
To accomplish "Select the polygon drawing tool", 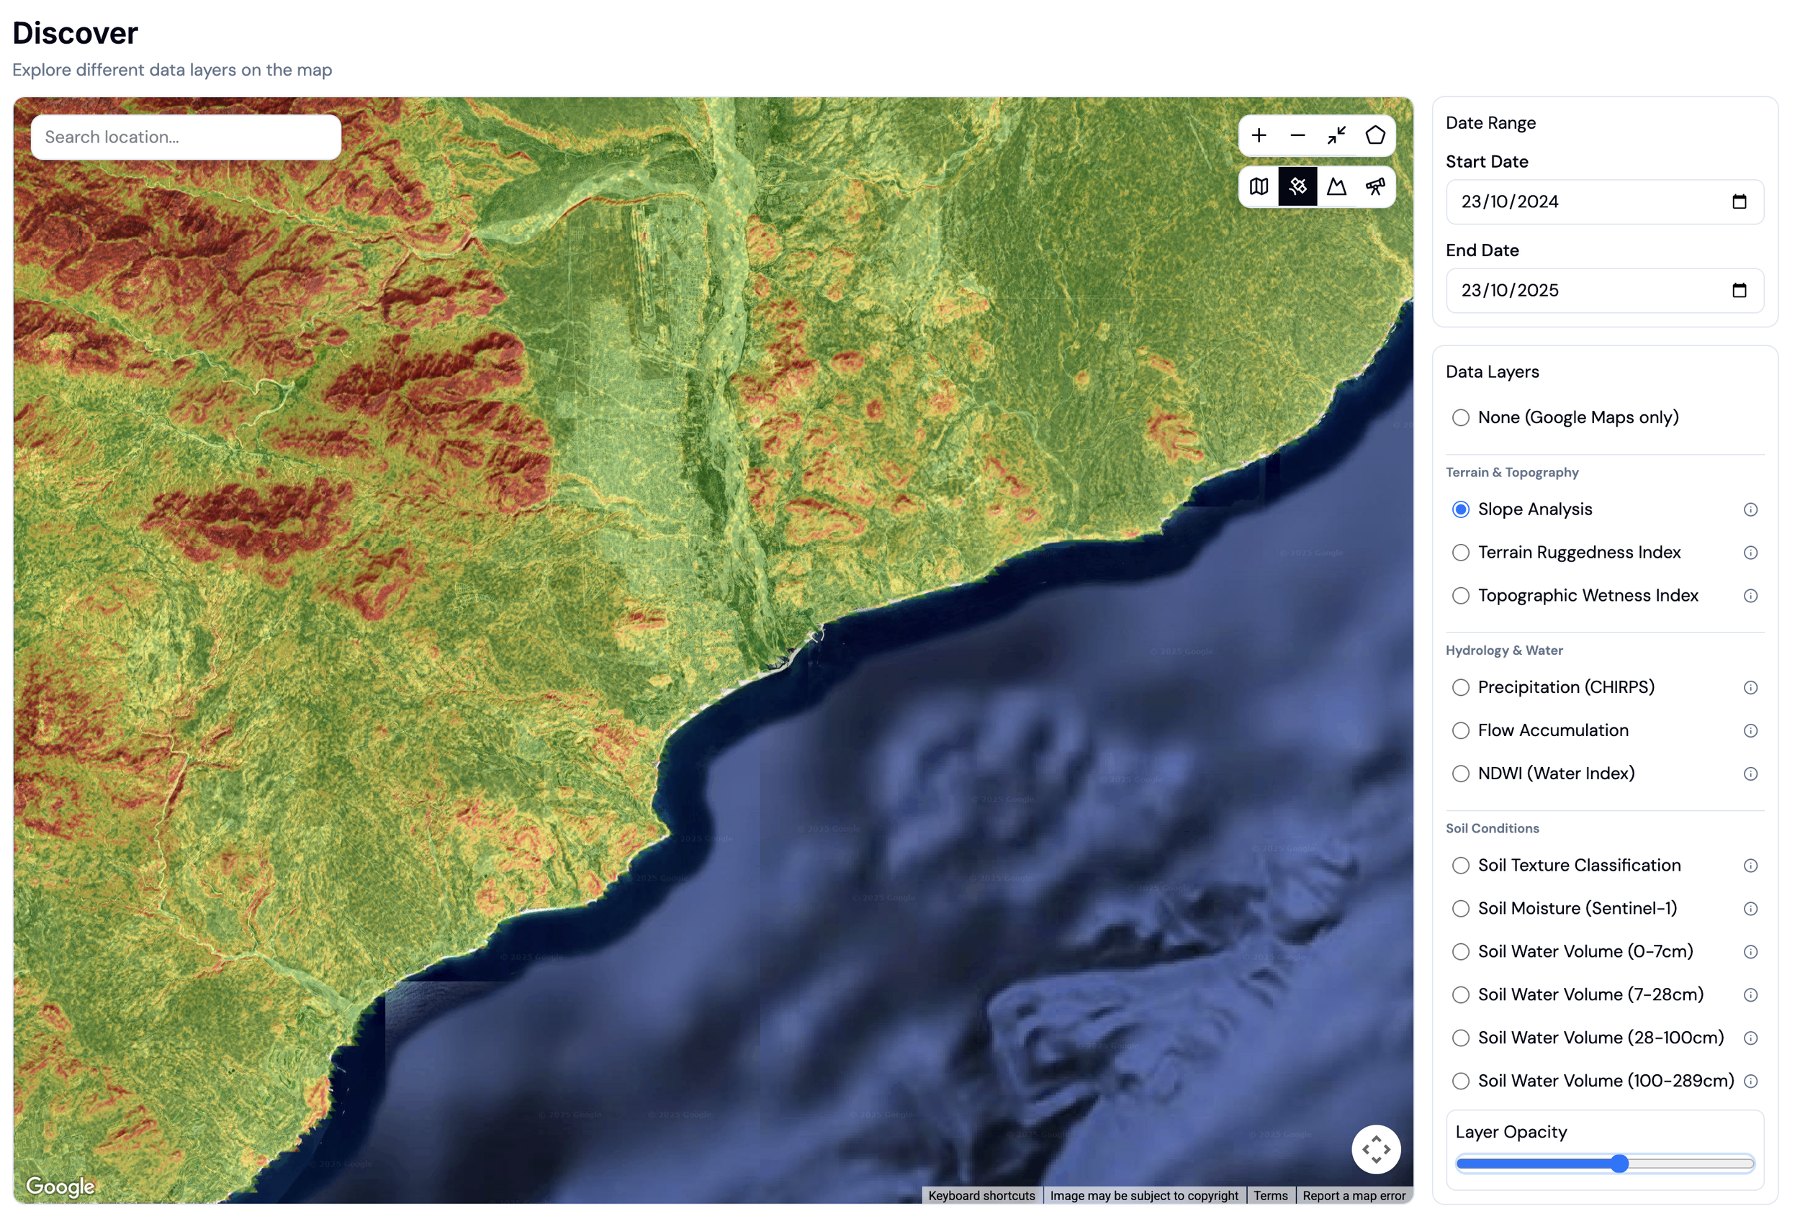I will click(x=1375, y=136).
